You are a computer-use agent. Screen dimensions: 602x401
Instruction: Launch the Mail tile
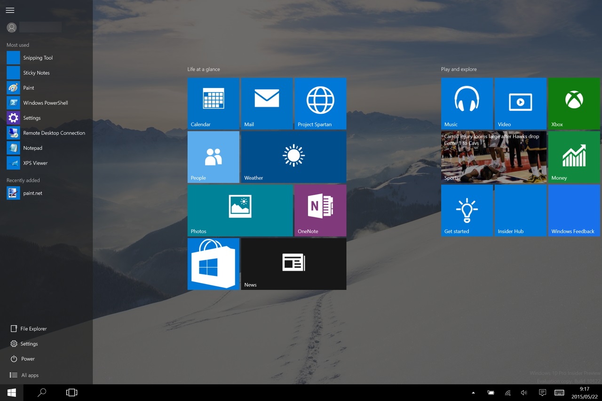coord(267,103)
